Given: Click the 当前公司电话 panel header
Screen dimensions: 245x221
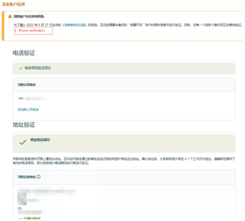Looking at the screenshot, I should tap(124, 85).
